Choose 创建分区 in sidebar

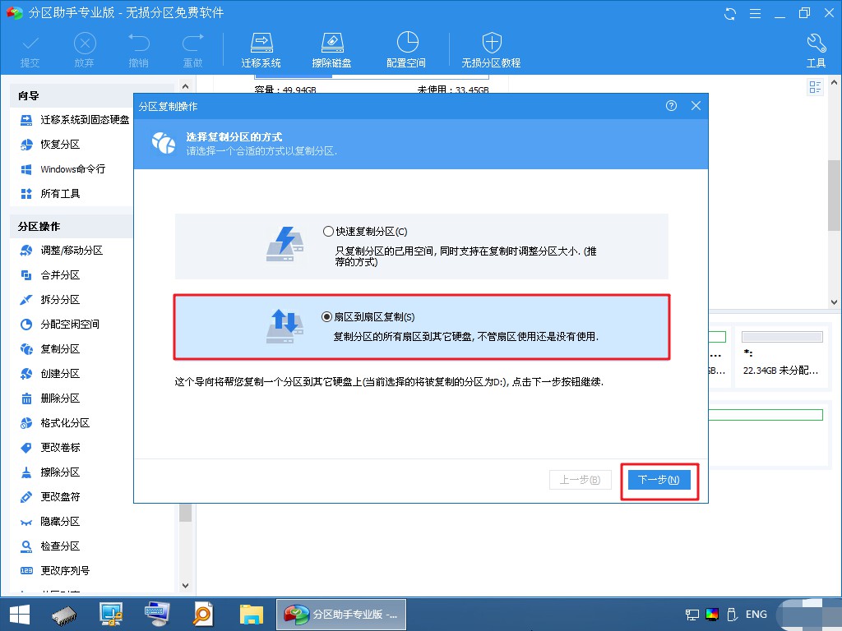tap(50, 374)
